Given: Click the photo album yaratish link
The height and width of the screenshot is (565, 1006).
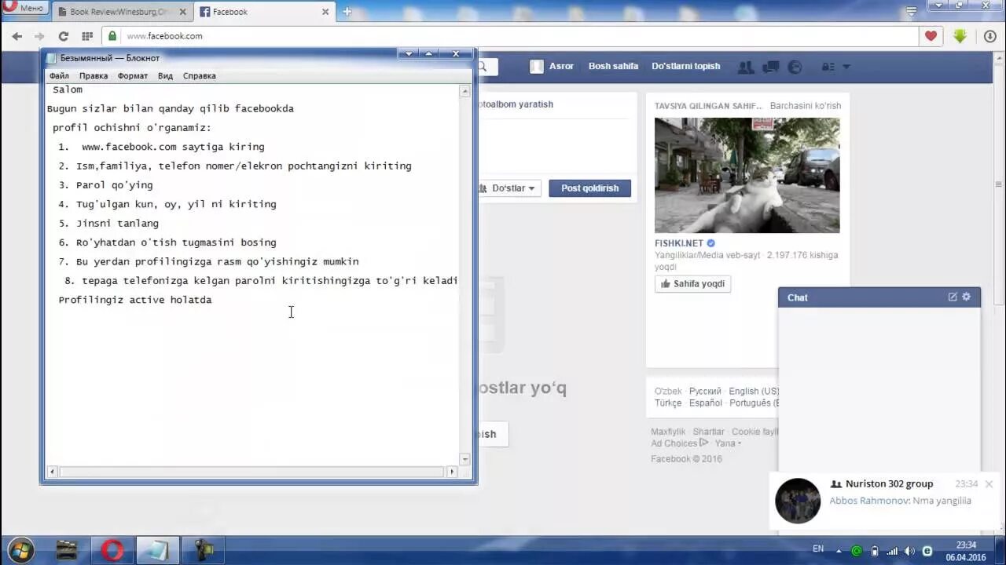Looking at the screenshot, I should coord(516,104).
